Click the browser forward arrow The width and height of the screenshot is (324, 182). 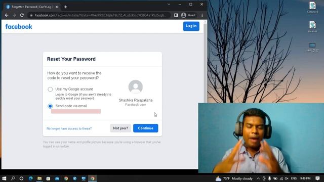pyautogui.click(x=14, y=15)
